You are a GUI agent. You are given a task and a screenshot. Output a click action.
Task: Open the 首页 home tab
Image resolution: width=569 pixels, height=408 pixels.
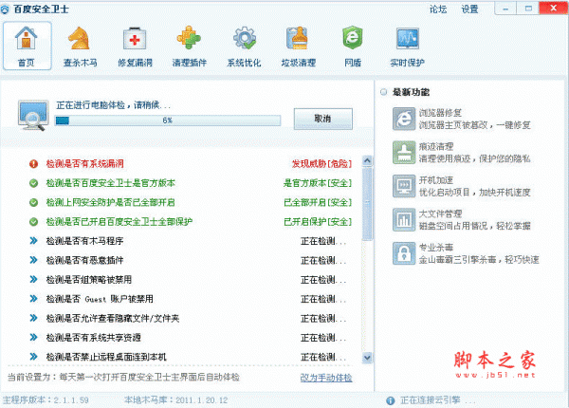pyautogui.click(x=28, y=46)
